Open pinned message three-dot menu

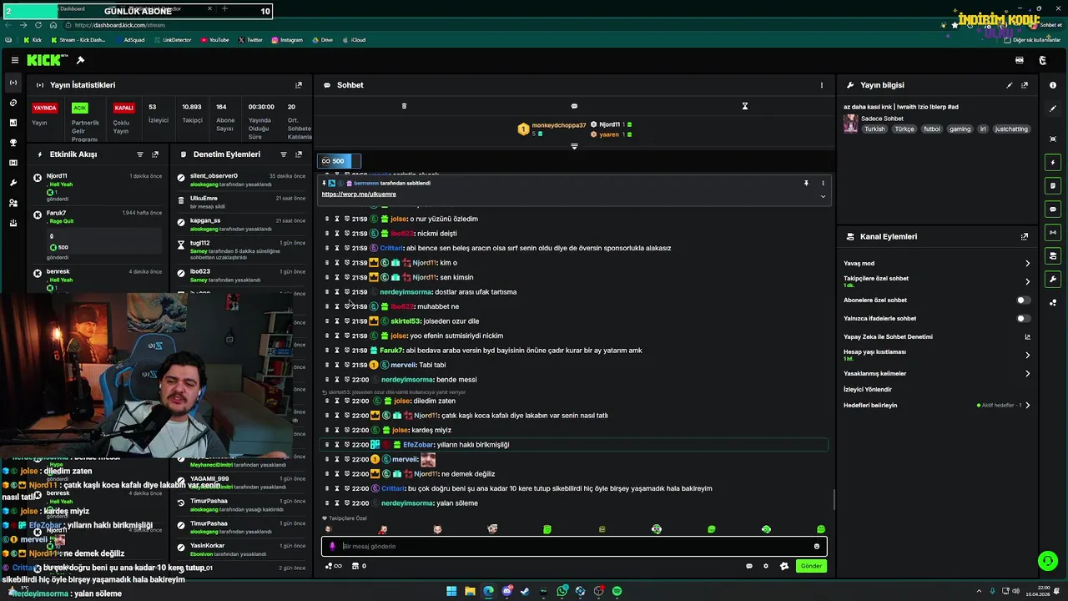point(823,183)
